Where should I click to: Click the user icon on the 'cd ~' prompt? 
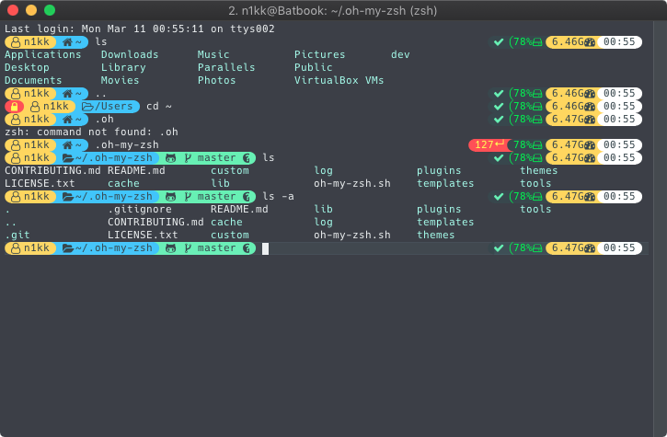pos(35,107)
